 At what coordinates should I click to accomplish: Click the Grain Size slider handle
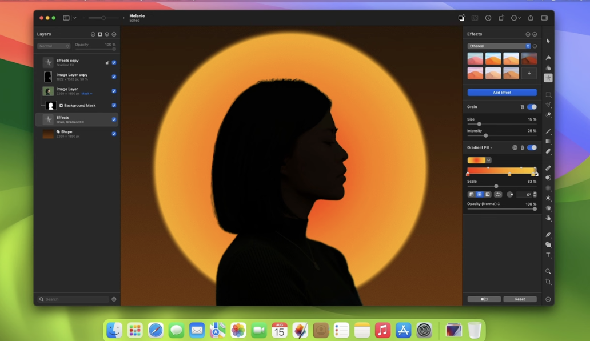(x=479, y=124)
